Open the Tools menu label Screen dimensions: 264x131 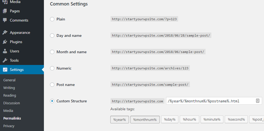tap(14, 60)
